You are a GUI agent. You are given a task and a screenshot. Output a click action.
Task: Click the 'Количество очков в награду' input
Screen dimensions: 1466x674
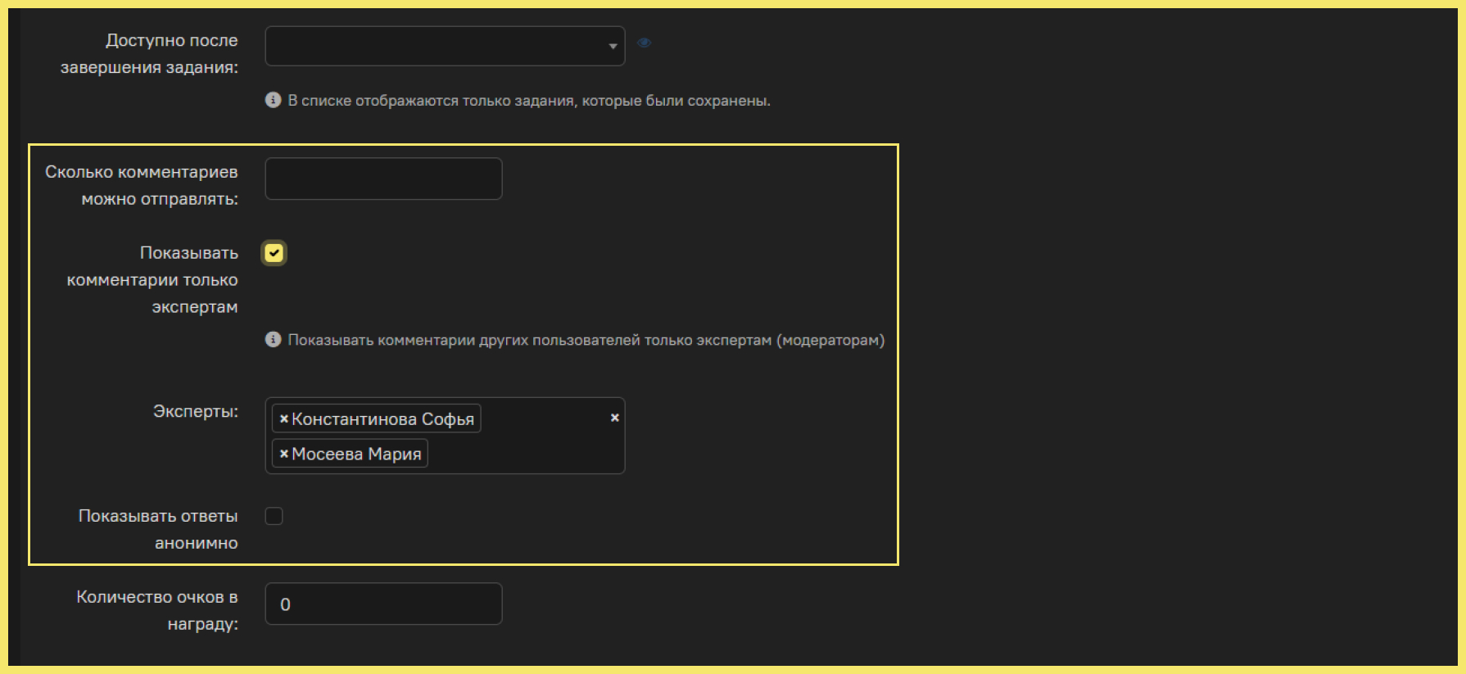(x=383, y=604)
